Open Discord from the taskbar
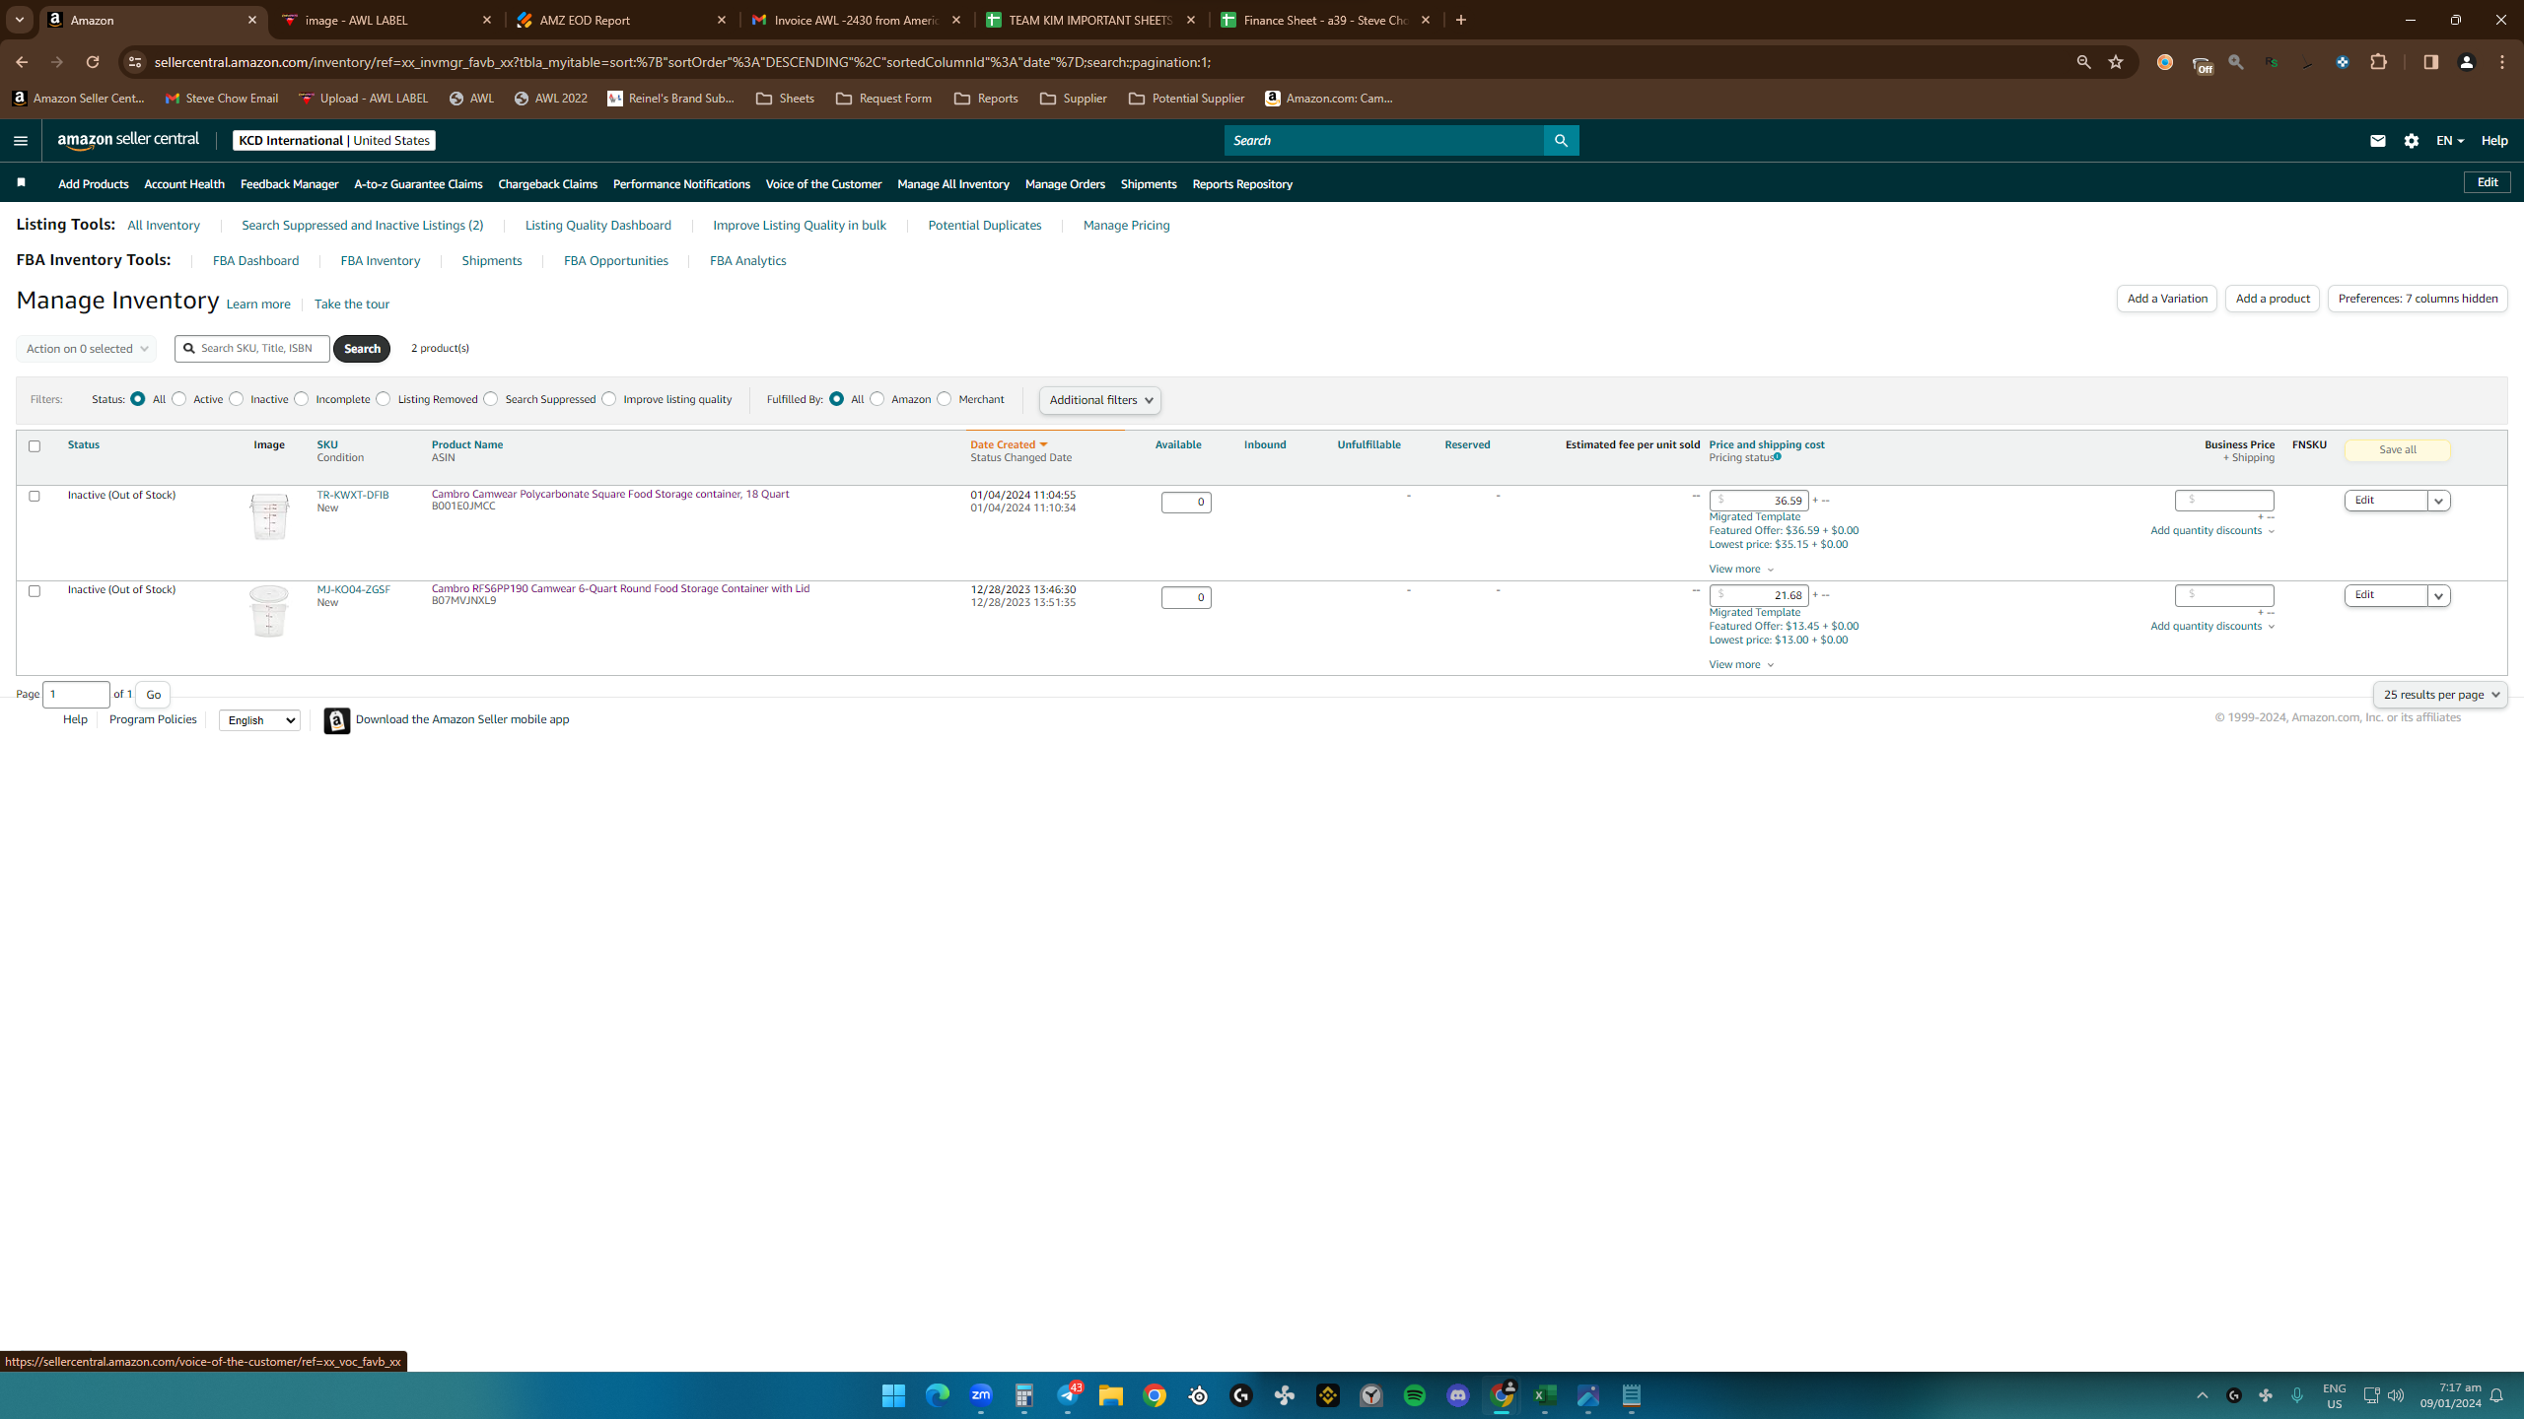The image size is (2524, 1419). (1458, 1395)
